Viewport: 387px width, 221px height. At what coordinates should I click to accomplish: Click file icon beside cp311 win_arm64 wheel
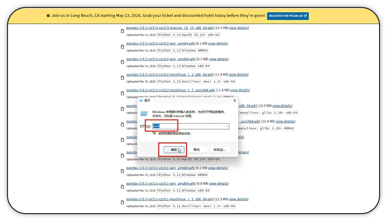coord(122,171)
